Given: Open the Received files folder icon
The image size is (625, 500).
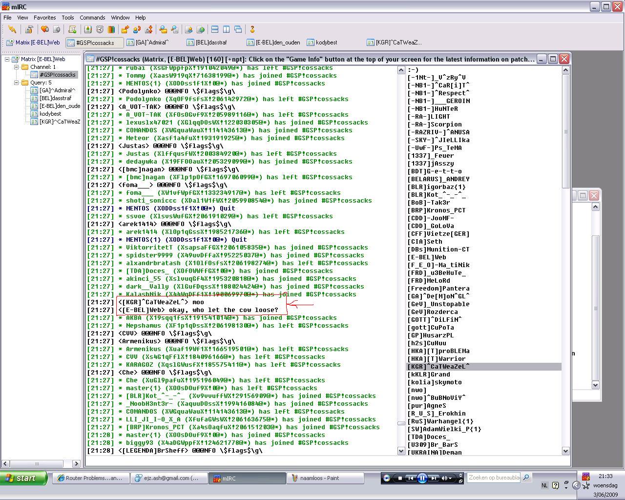Looking at the screenshot, I should coord(163,30).
